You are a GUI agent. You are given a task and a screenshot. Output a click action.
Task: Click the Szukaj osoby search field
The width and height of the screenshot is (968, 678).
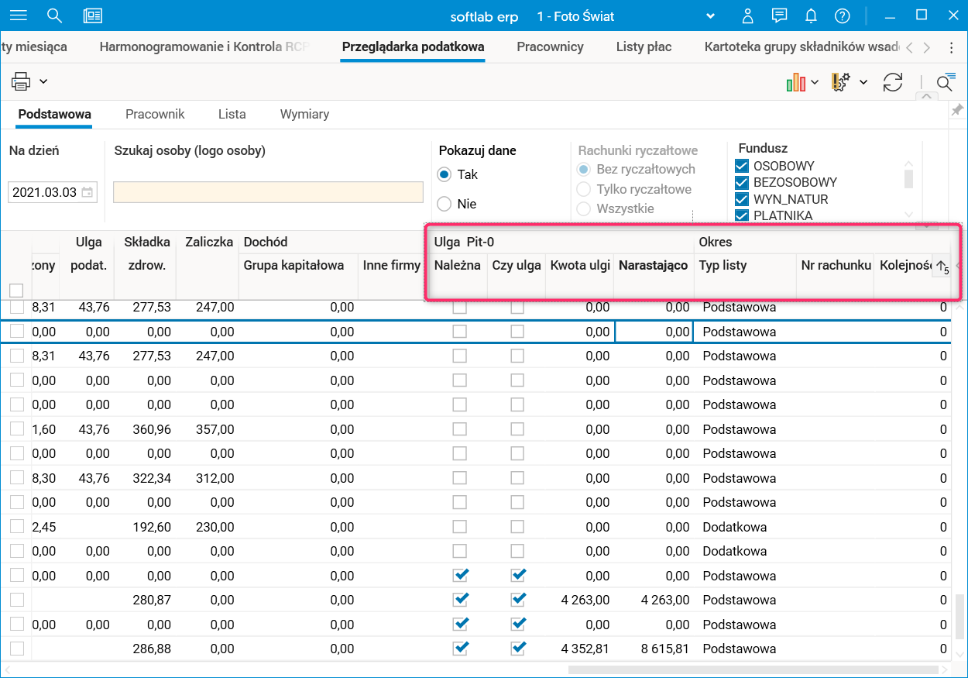click(x=268, y=192)
